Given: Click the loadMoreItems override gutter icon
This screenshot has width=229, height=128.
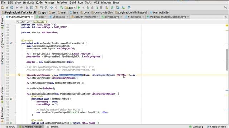Looking at the screenshot, I should point(11,99).
